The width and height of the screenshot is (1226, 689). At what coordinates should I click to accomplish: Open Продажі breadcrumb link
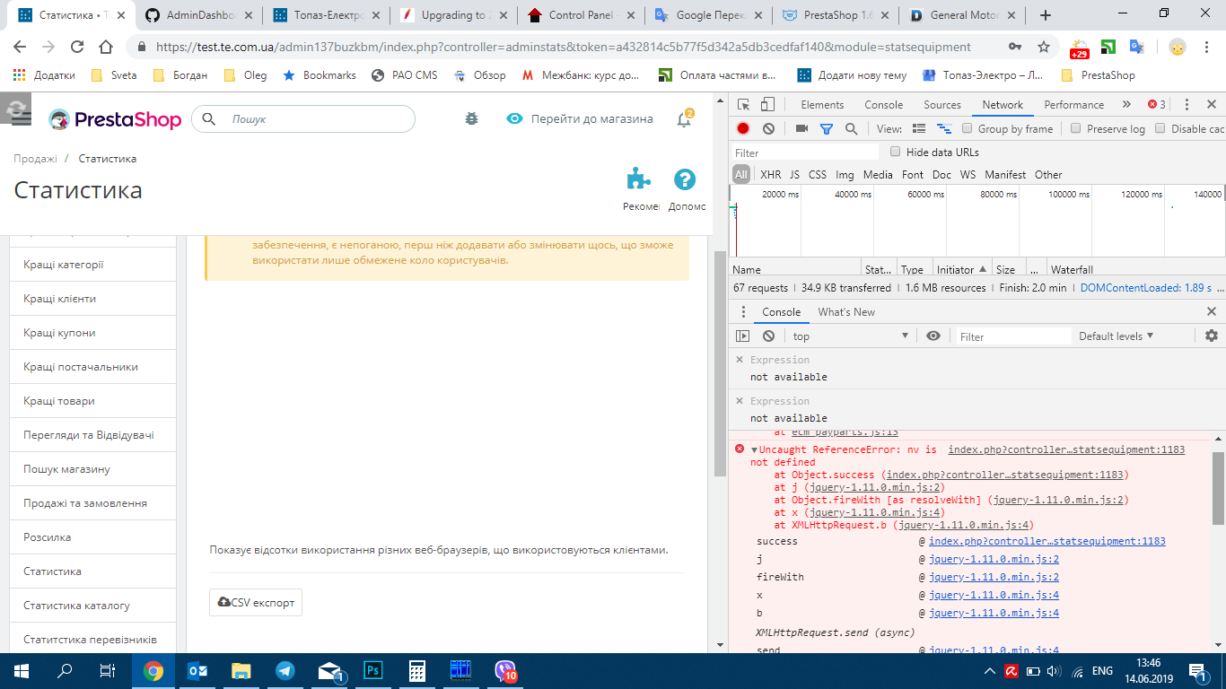click(35, 159)
